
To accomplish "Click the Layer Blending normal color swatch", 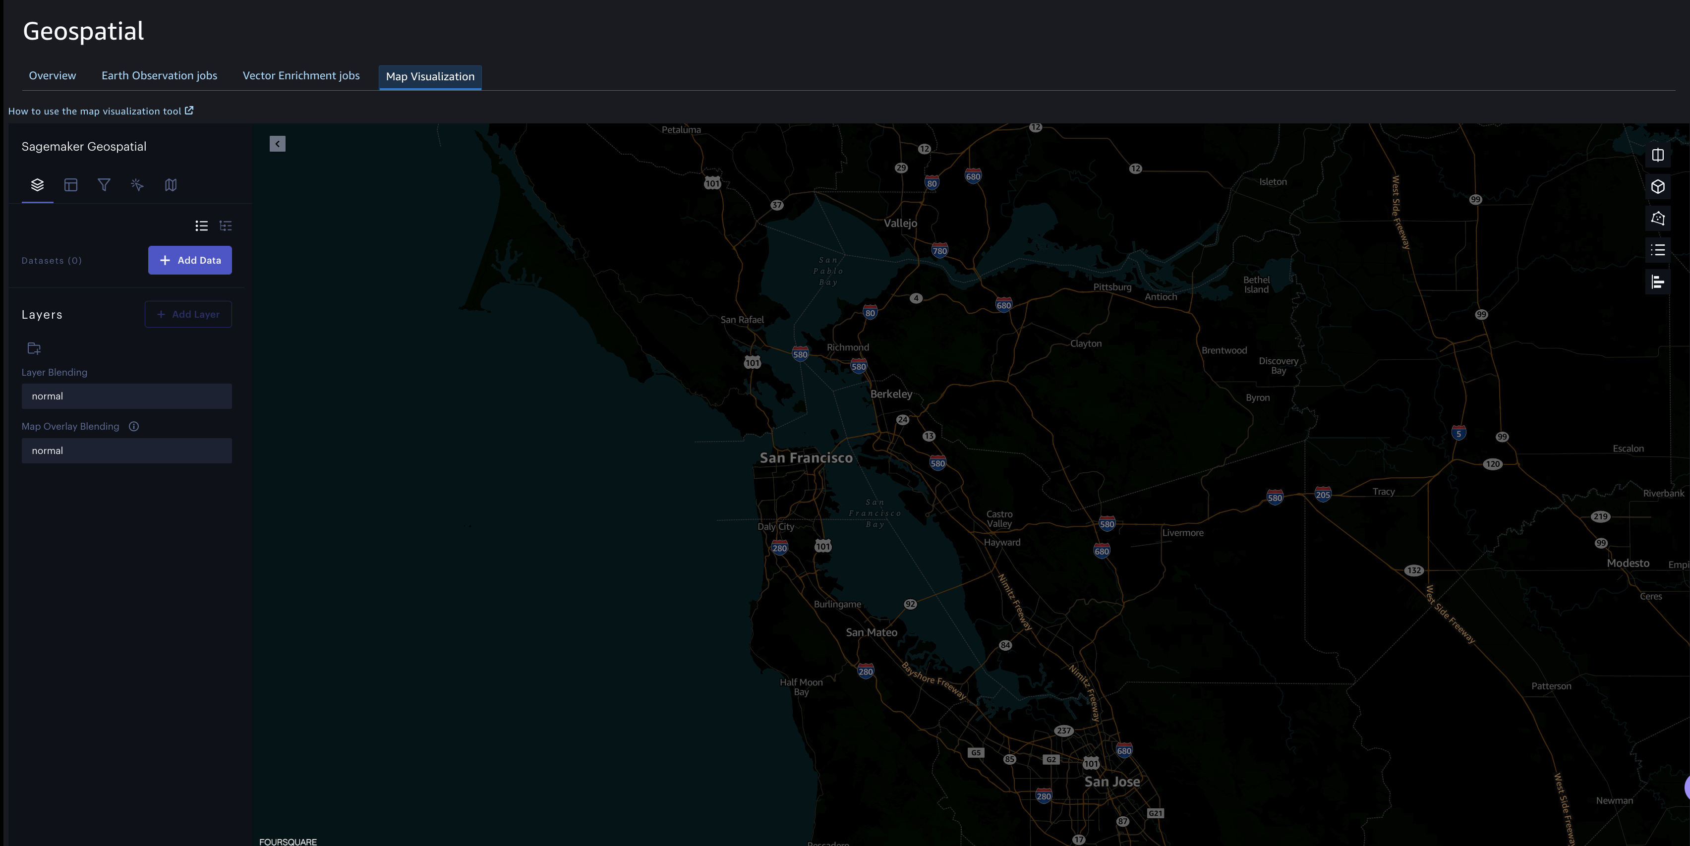I will (126, 395).
